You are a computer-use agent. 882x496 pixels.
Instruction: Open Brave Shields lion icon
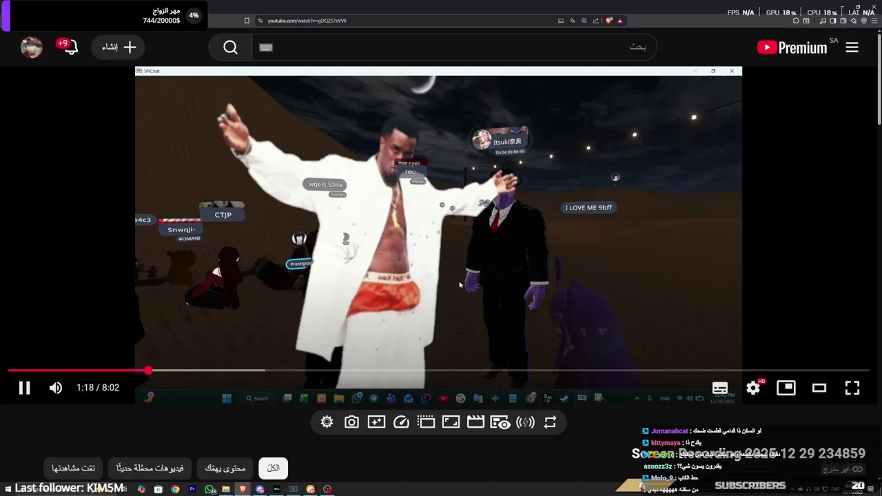point(609,21)
